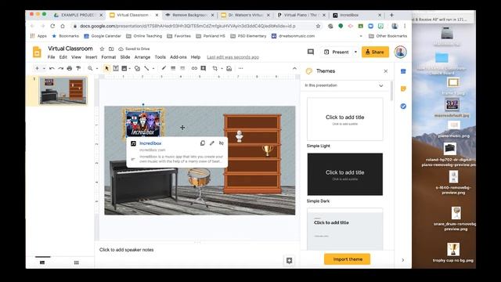Star the Virtual Classroom presentation

(x=102, y=49)
